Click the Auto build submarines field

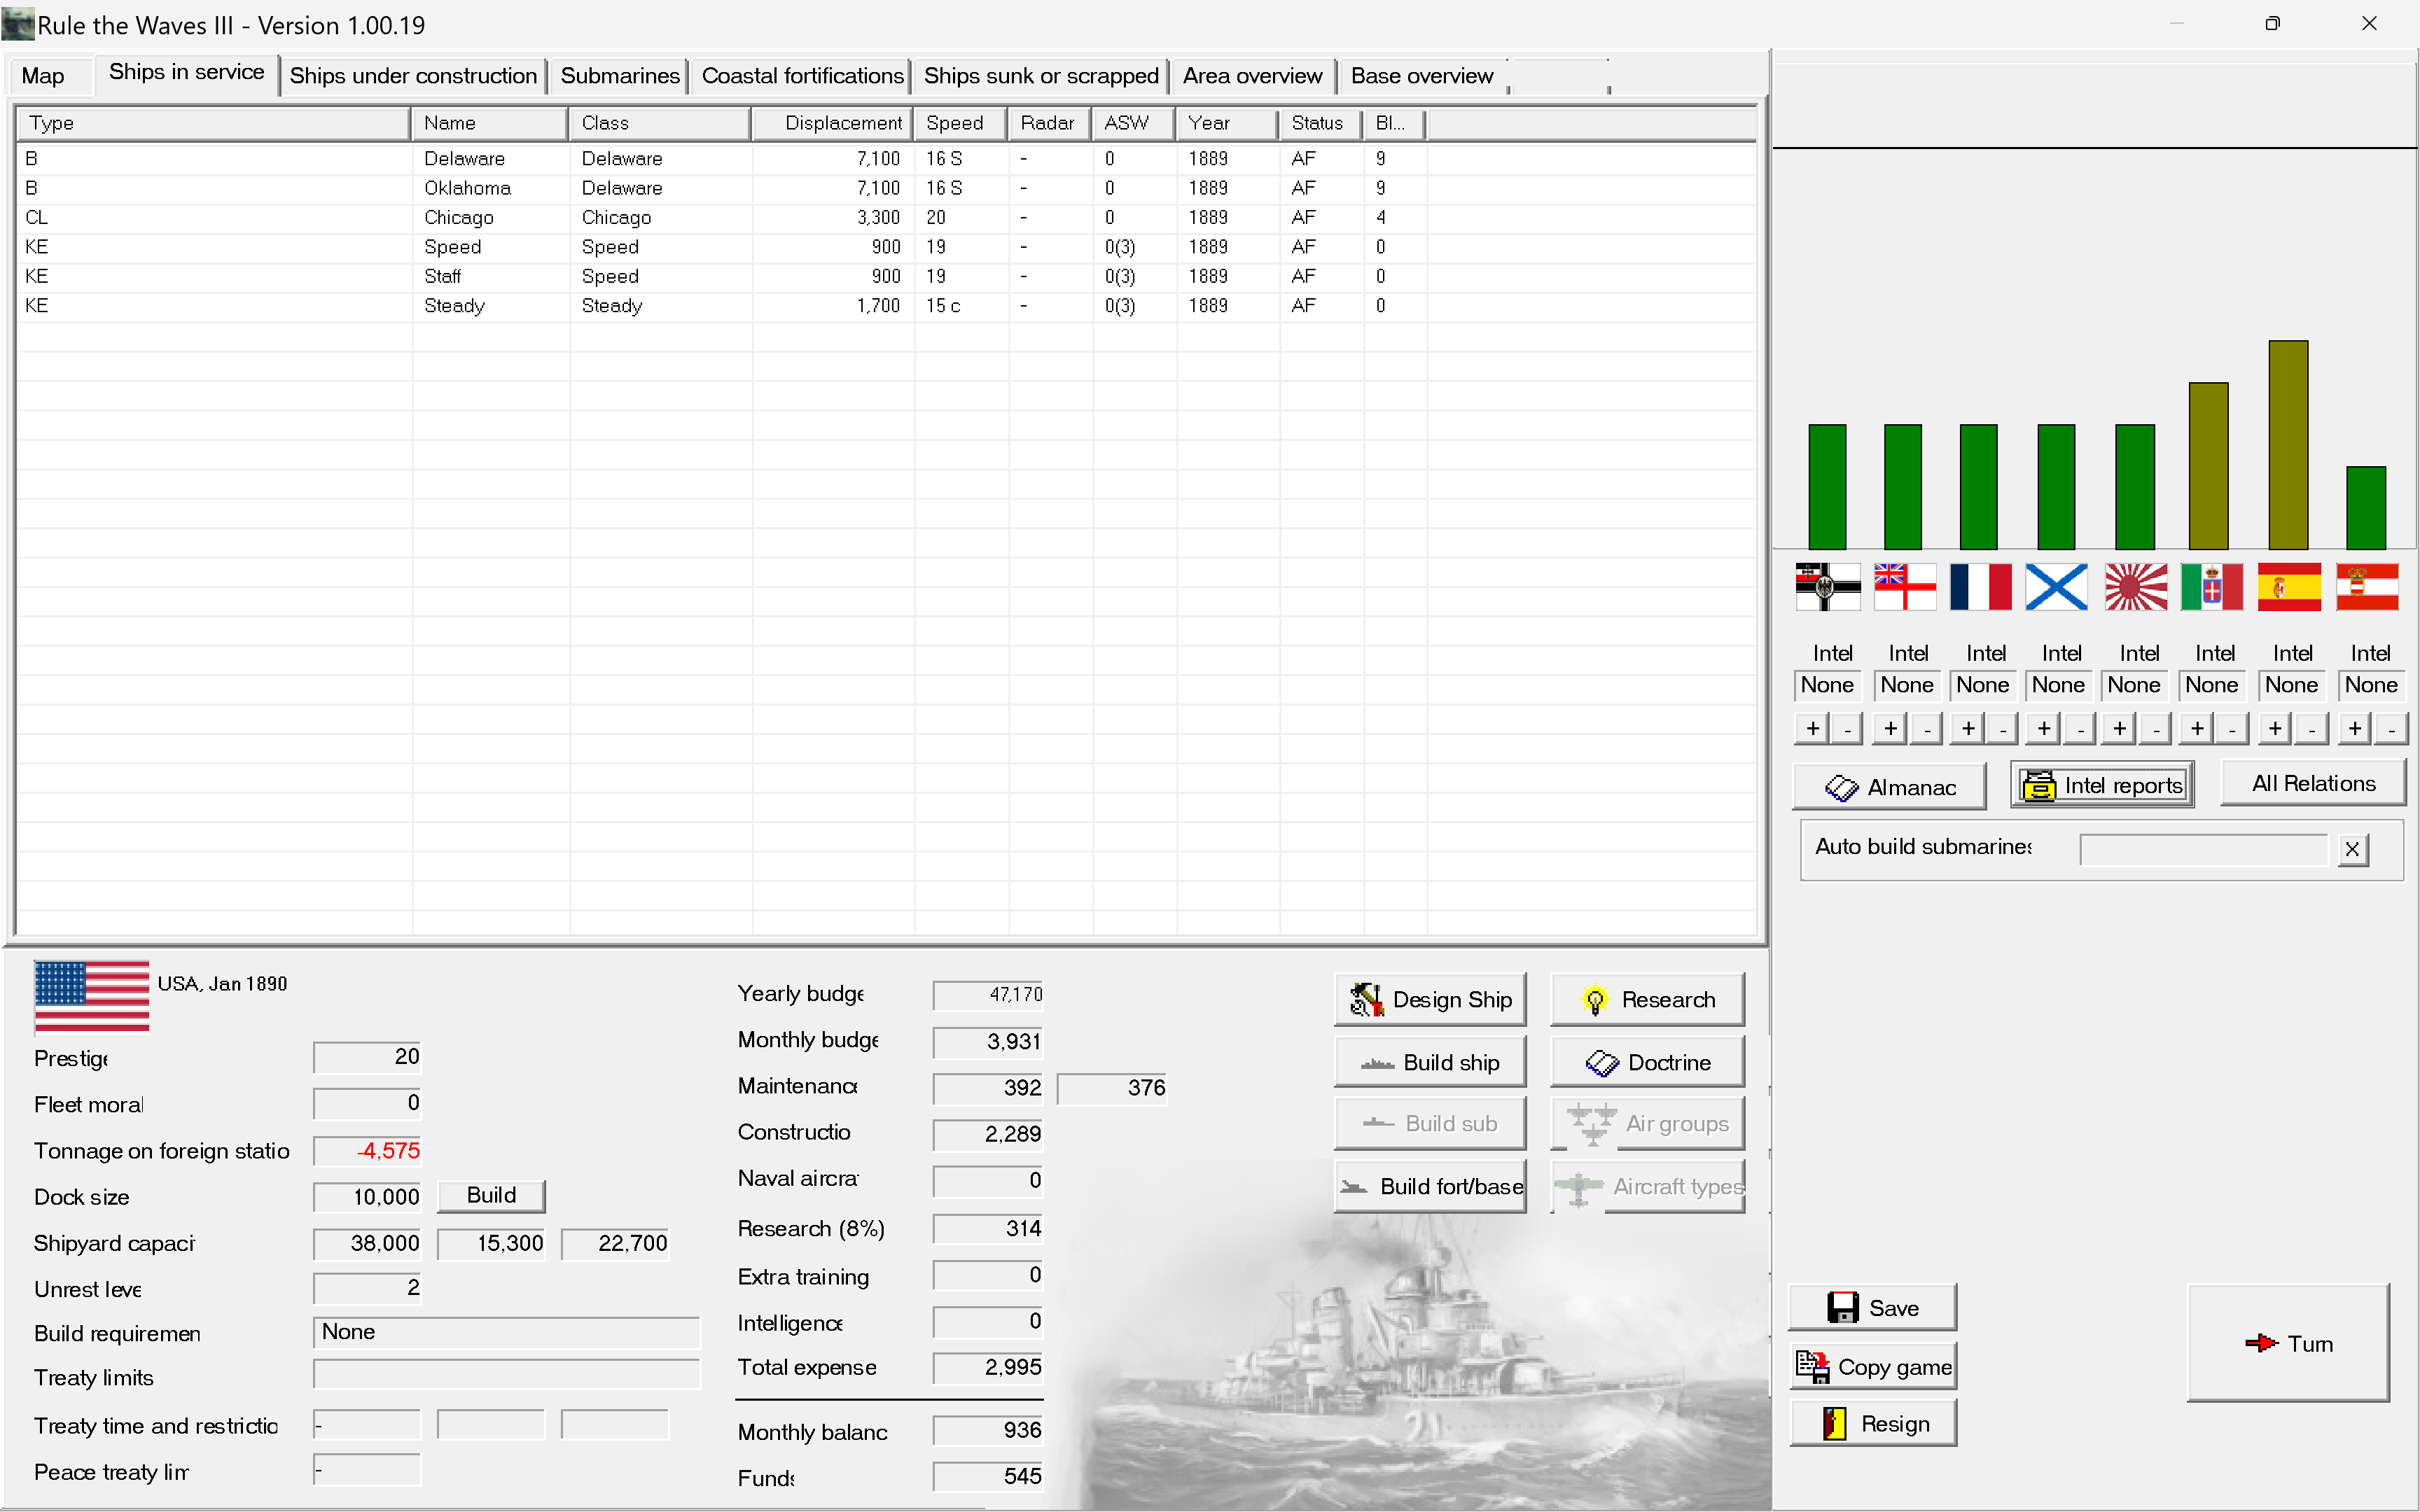click(2204, 849)
